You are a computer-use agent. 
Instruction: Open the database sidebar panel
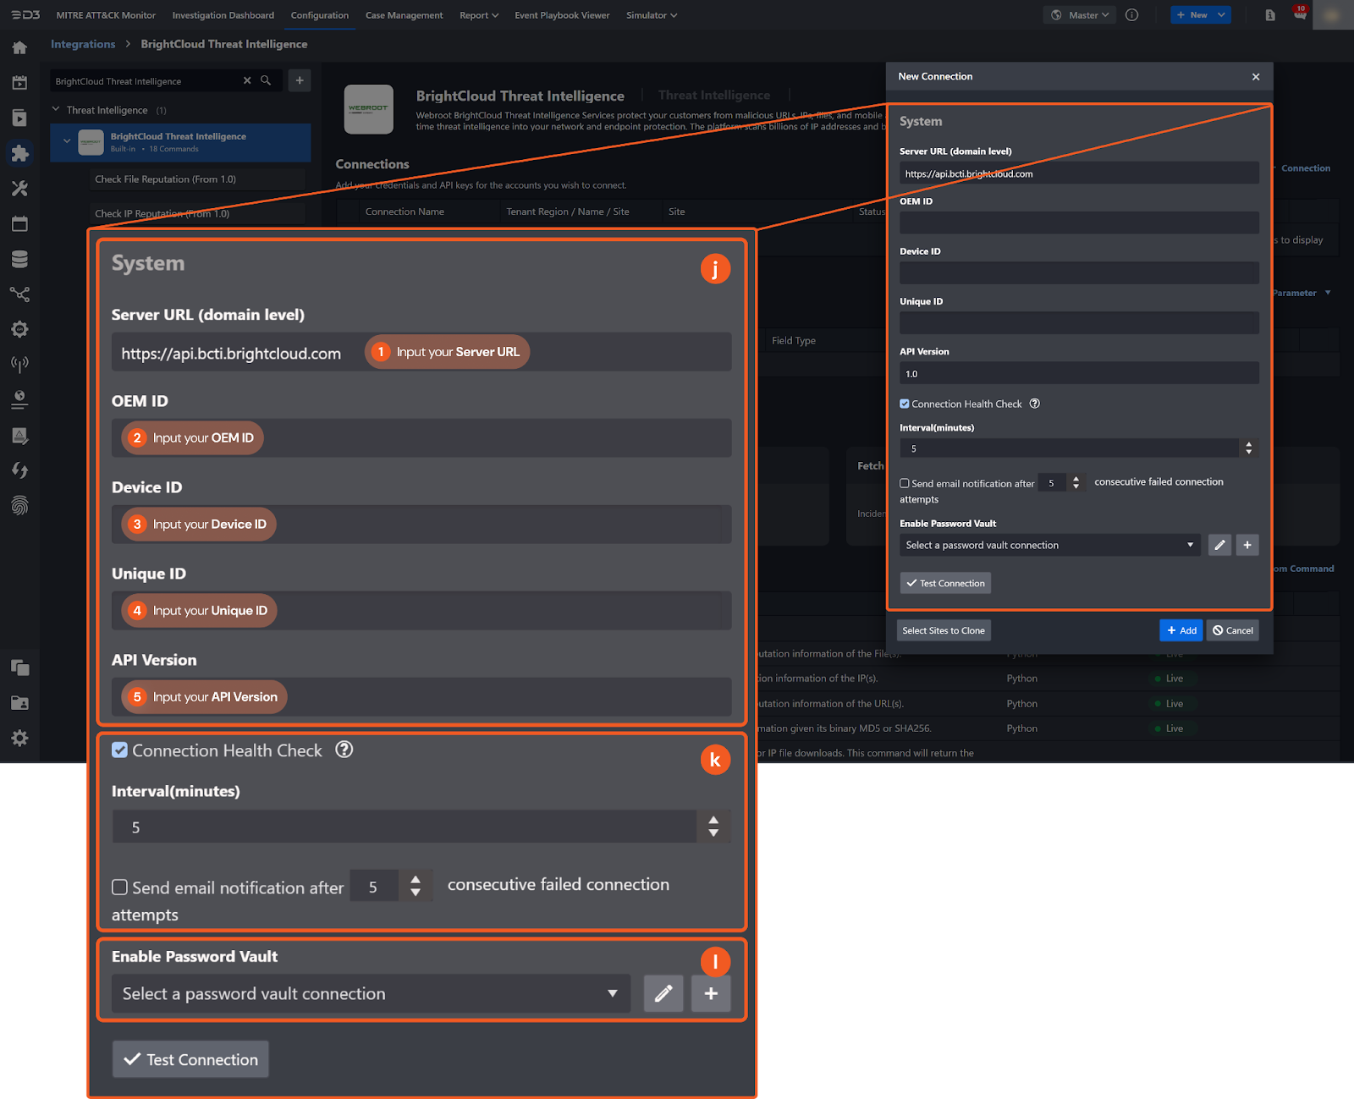20,258
